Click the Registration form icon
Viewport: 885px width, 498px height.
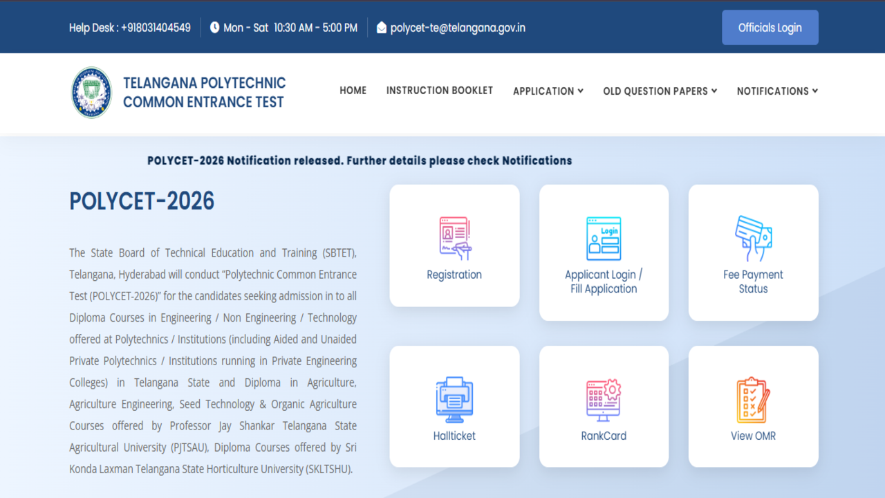pyautogui.click(x=454, y=238)
